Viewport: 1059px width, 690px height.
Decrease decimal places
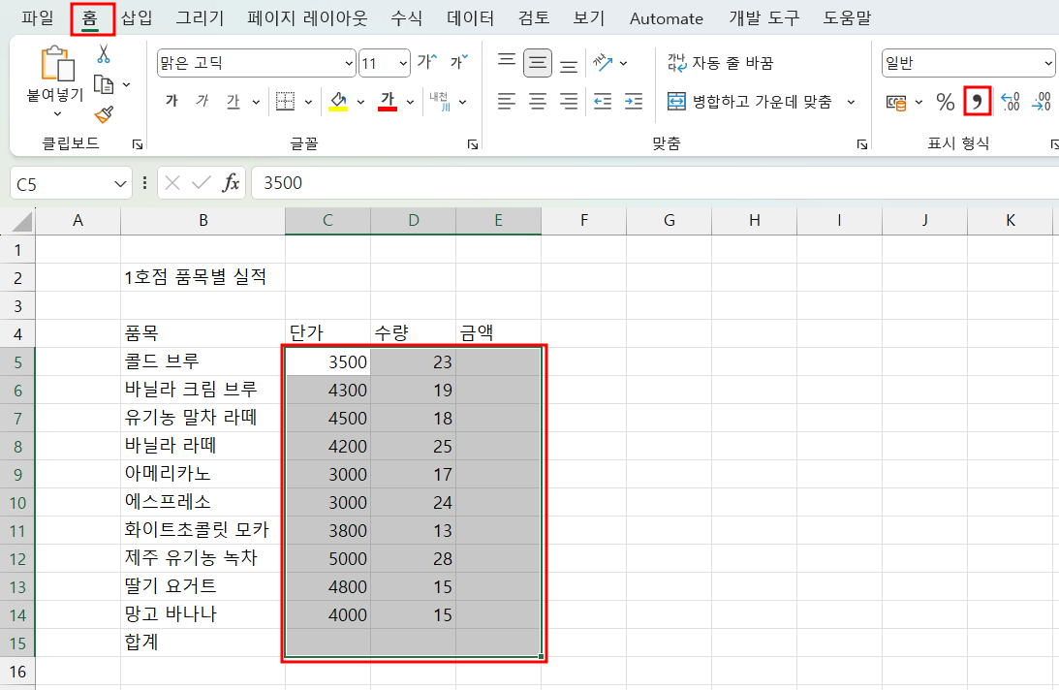click(x=1042, y=102)
